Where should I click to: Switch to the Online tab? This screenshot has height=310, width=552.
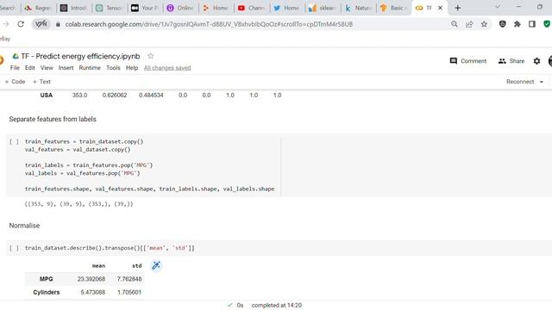tap(180, 8)
